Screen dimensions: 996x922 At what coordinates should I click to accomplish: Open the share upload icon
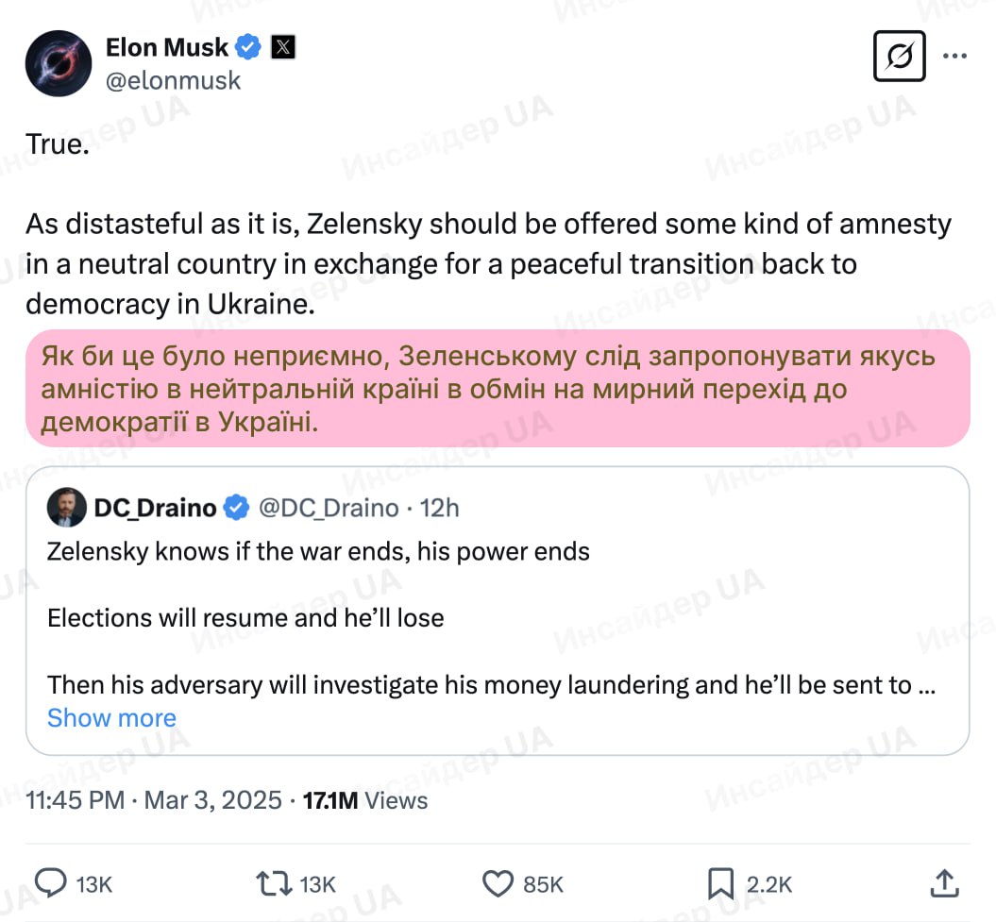tap(944, 883)
